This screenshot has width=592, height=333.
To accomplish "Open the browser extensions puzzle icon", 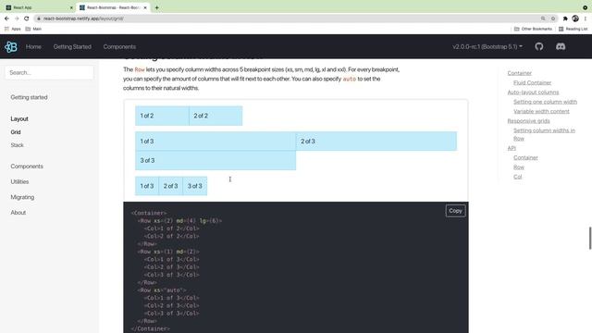I will [x=565, y=18].
